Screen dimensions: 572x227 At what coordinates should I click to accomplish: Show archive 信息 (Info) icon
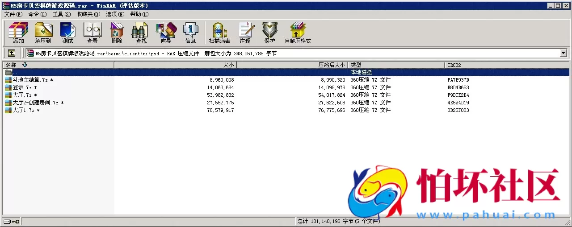click(x=190, y=33)
